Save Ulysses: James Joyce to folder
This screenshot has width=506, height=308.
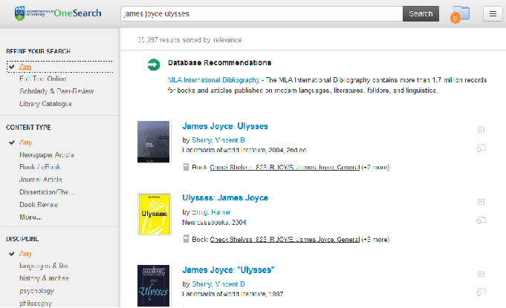pyautogui.click(x=481, y=220)
